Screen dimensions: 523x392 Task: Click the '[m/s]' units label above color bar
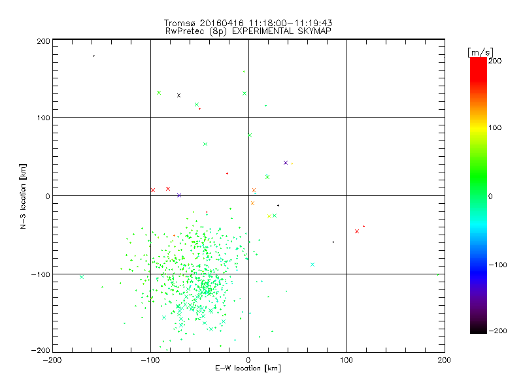pyautogui.click(x=481, y=52)
